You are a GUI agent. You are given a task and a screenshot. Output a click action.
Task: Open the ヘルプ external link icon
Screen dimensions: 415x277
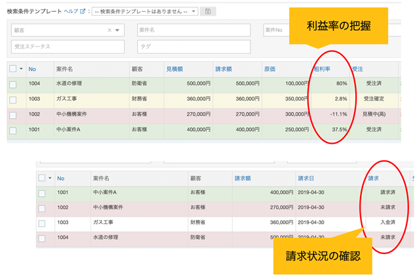(83, 12)
